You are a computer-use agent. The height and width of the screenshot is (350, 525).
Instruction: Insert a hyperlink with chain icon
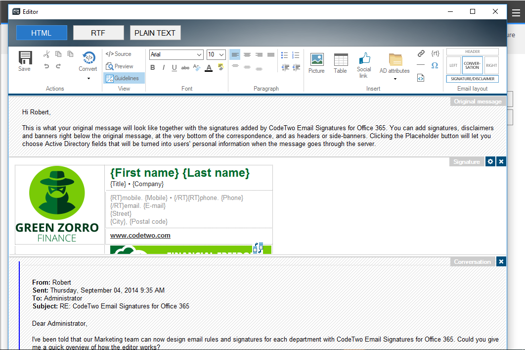(x=421, y=53)
